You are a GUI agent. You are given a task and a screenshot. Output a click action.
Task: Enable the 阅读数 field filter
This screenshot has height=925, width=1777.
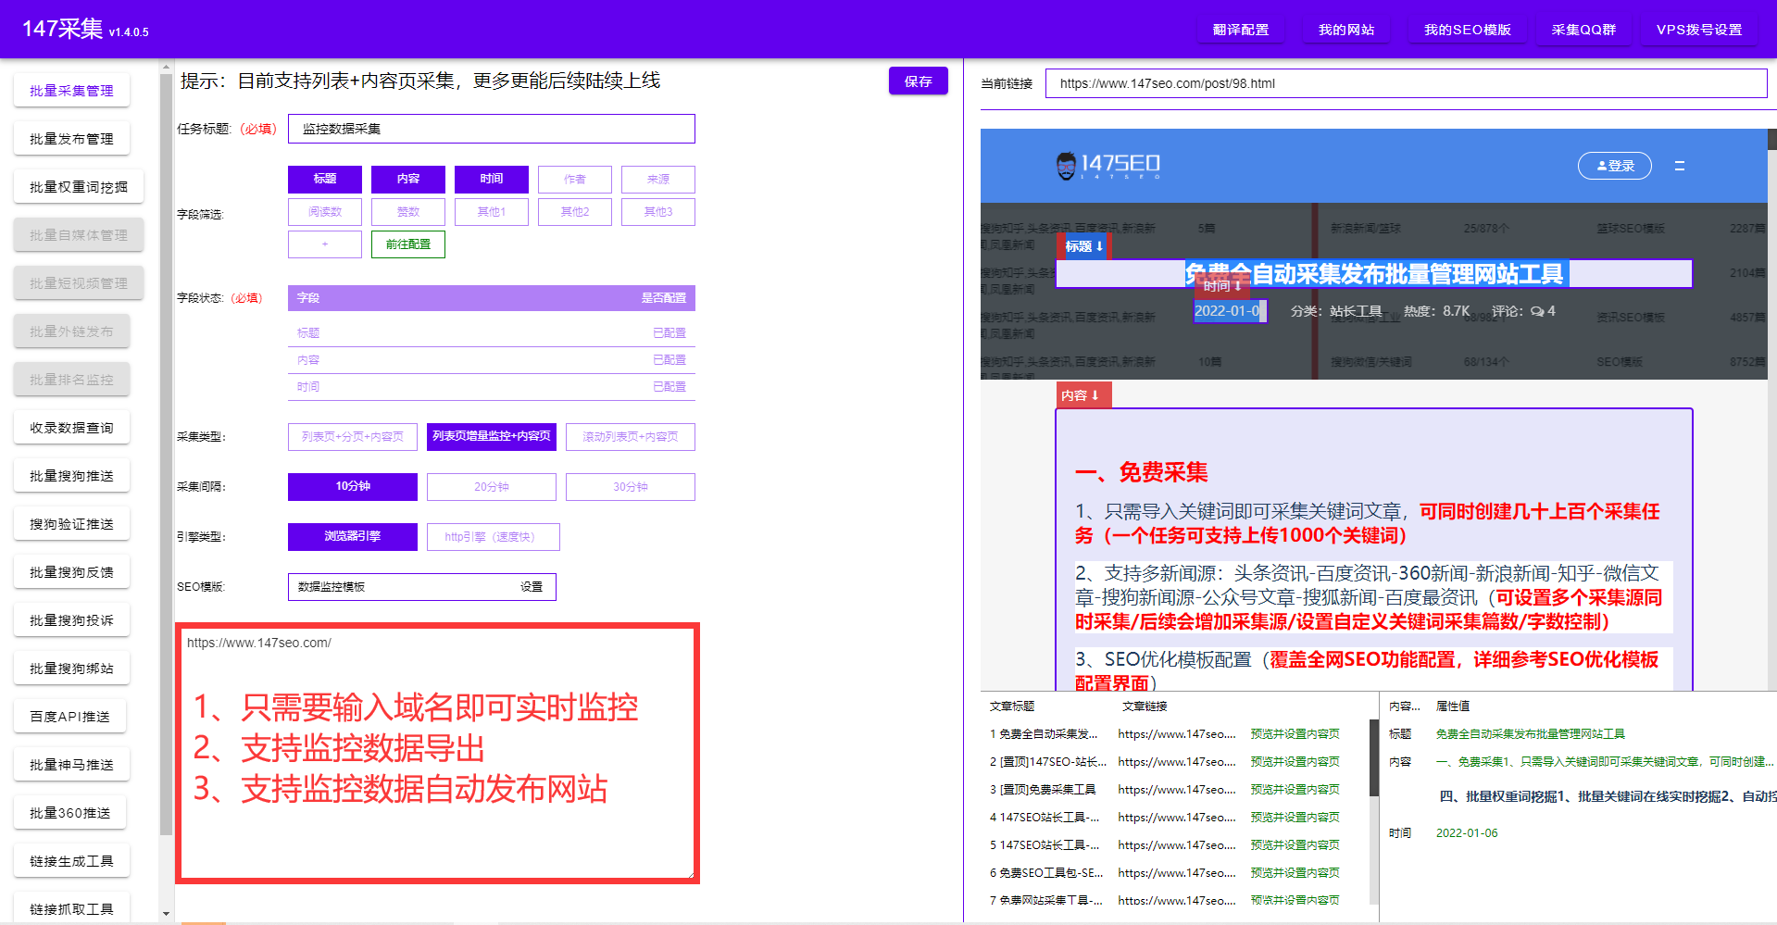click(324, 211)
